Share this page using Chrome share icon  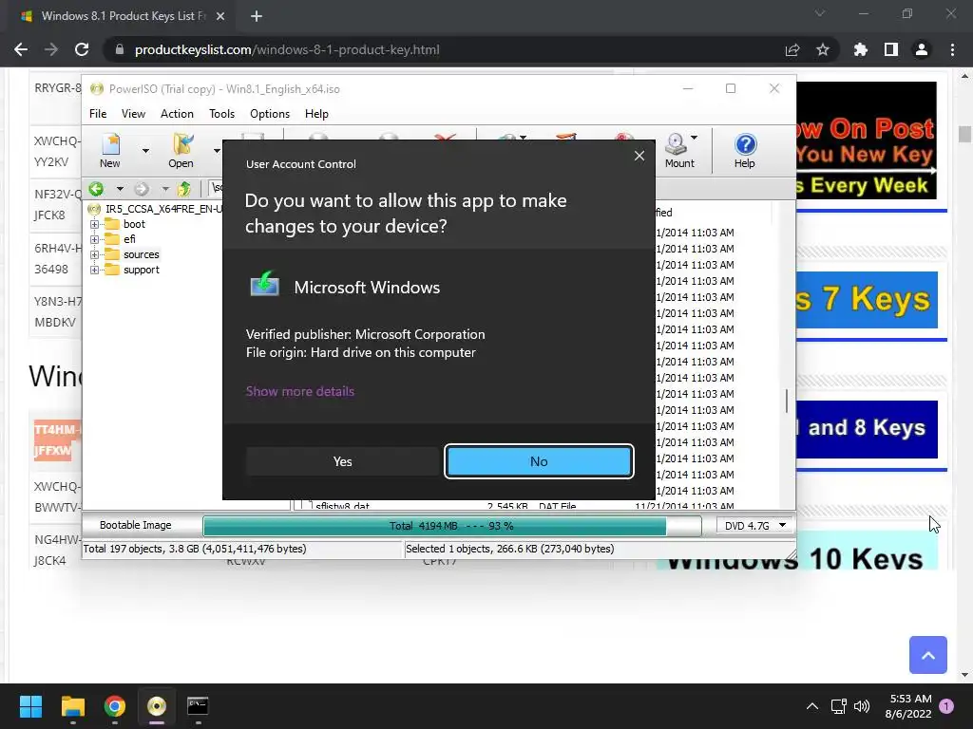[x=792, y=49]
